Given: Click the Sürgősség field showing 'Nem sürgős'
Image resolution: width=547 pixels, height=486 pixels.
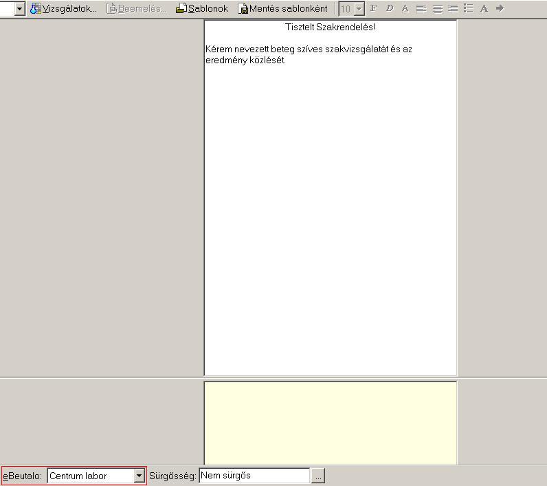Looking at the screenshot, I should pyautogui.click(x=254, y=476).
